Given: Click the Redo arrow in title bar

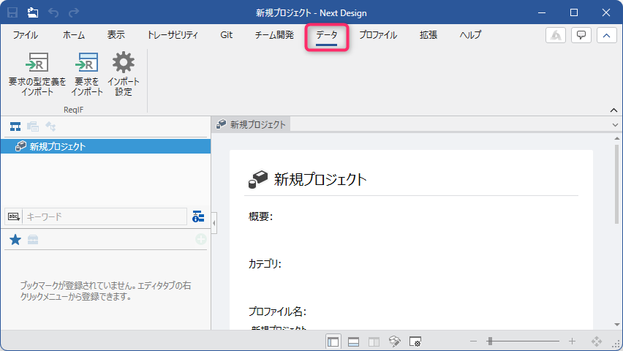Looking at the screenshot, I should [74, 12].
